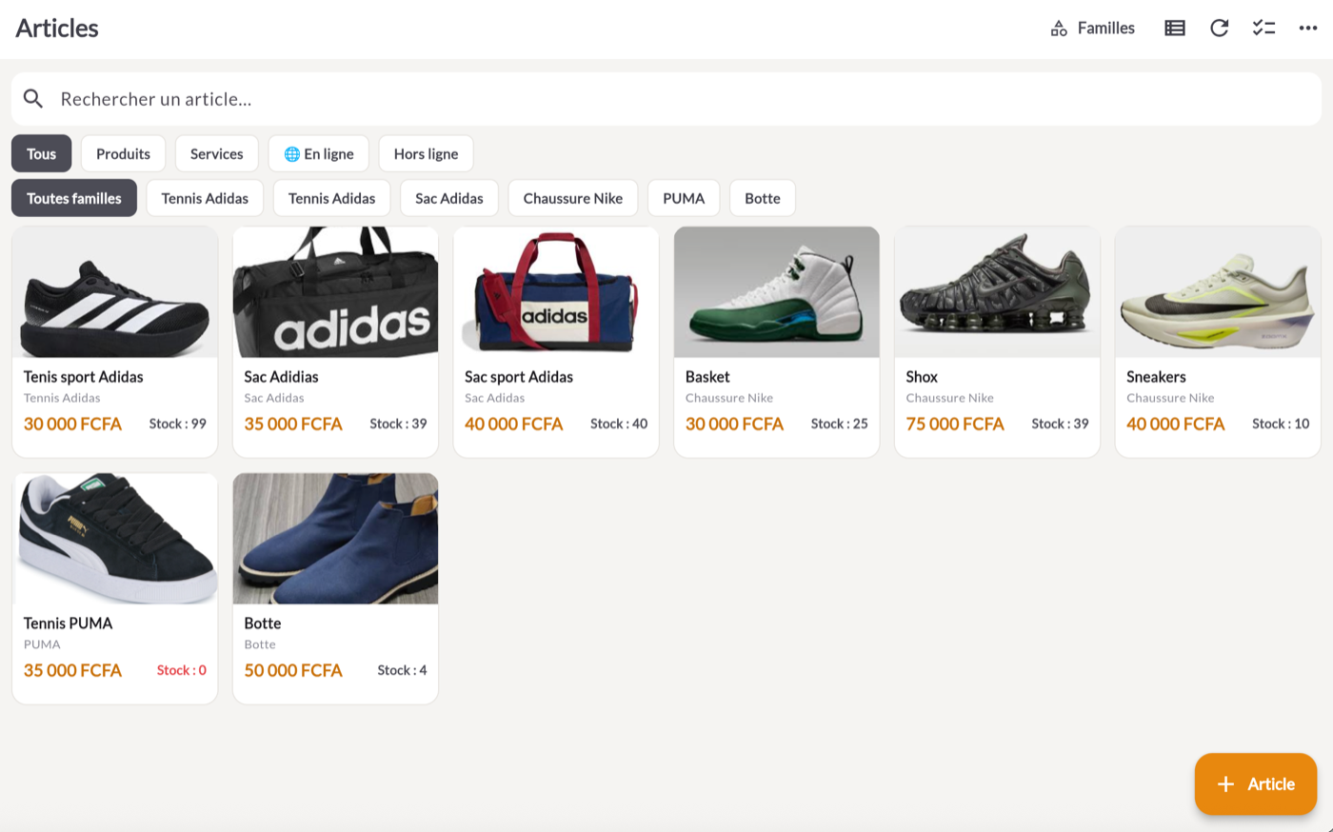The width and height of the screenshot is (1333, 832).
Task: Click the 'Tenis sport Adidas' product name
Action: coord(84,377)
